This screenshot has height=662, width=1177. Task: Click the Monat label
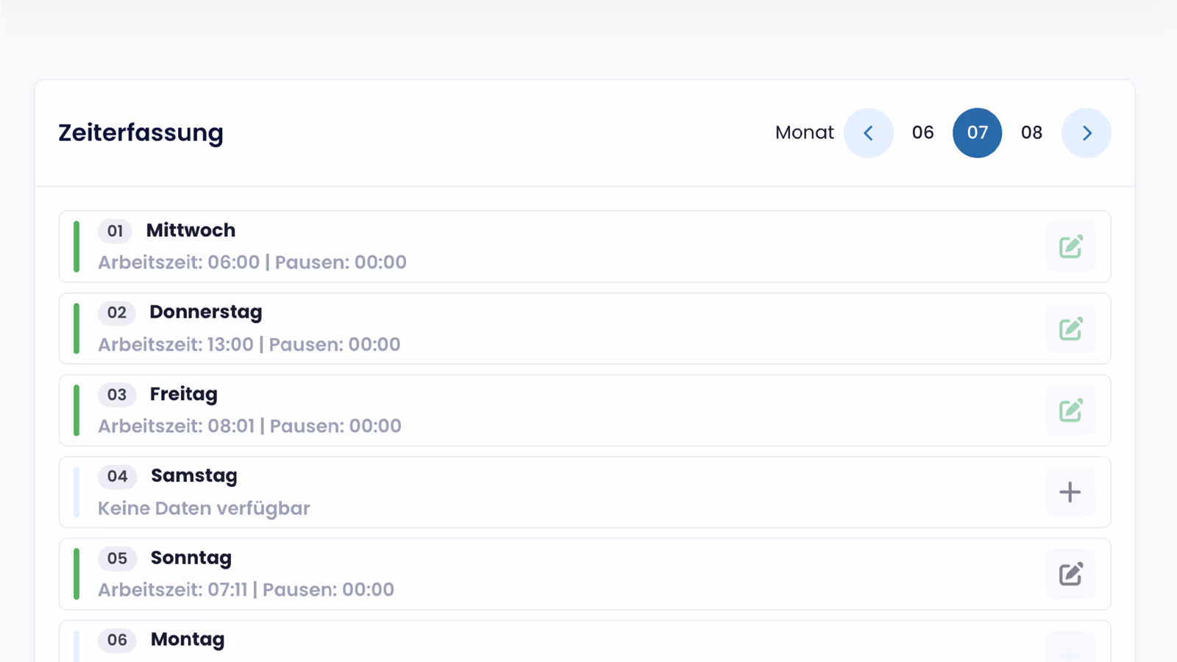(x=805, y=133)
